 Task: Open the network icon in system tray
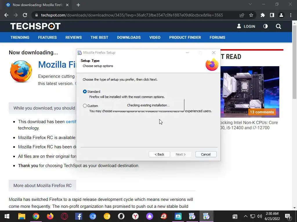(253, 216)
